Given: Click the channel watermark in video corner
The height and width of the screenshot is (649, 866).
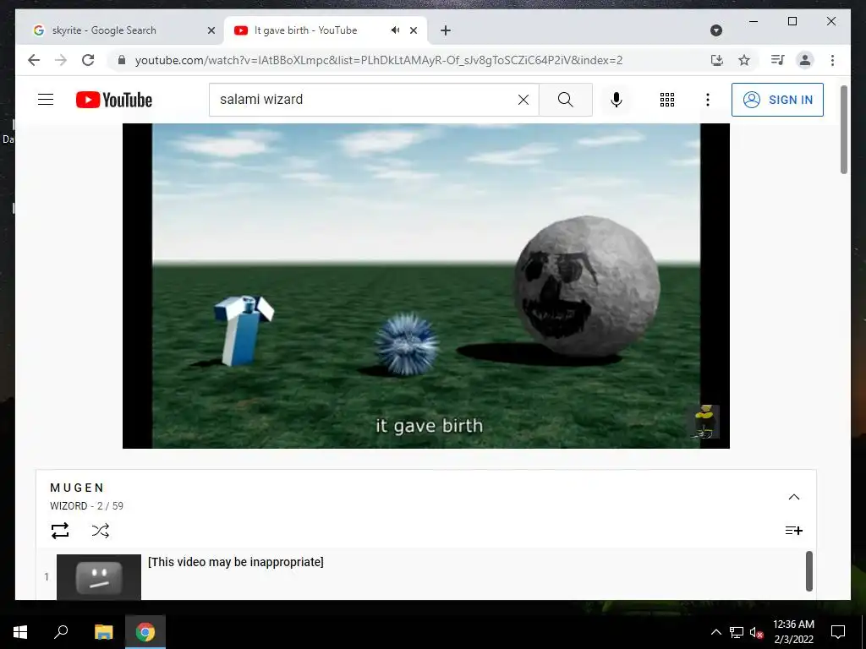Looking at the screenshot, I should coord(705,422).
